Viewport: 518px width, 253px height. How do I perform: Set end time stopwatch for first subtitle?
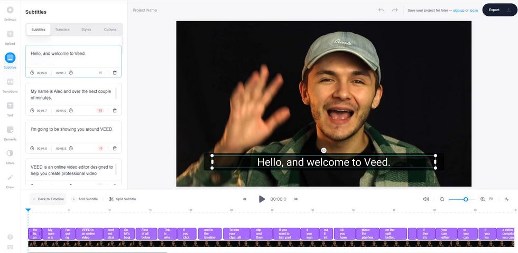(x=71, y=73)
